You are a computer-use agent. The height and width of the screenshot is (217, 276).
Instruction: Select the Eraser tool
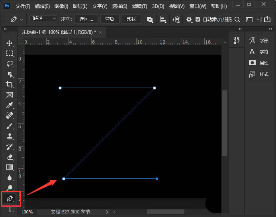tap(10, 157)
